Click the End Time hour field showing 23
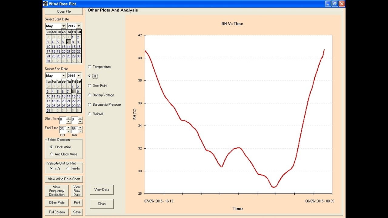Image resolution: width=388 pixels, height=218 pixels. [63, 129]
